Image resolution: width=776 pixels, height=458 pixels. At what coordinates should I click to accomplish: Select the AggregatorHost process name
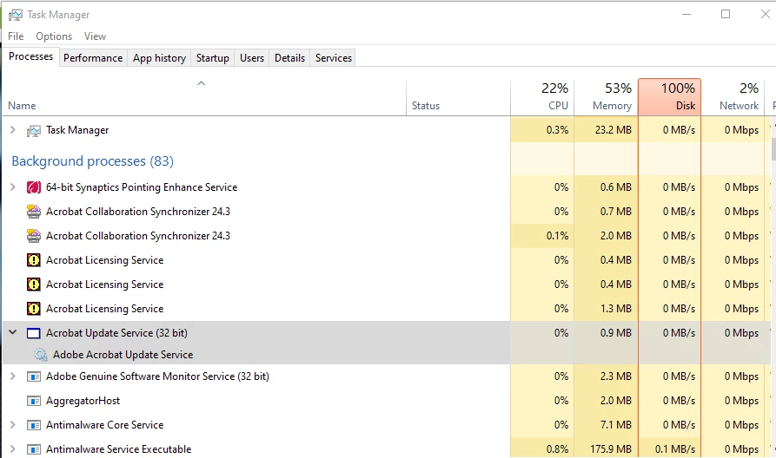[x=83, y=401]
